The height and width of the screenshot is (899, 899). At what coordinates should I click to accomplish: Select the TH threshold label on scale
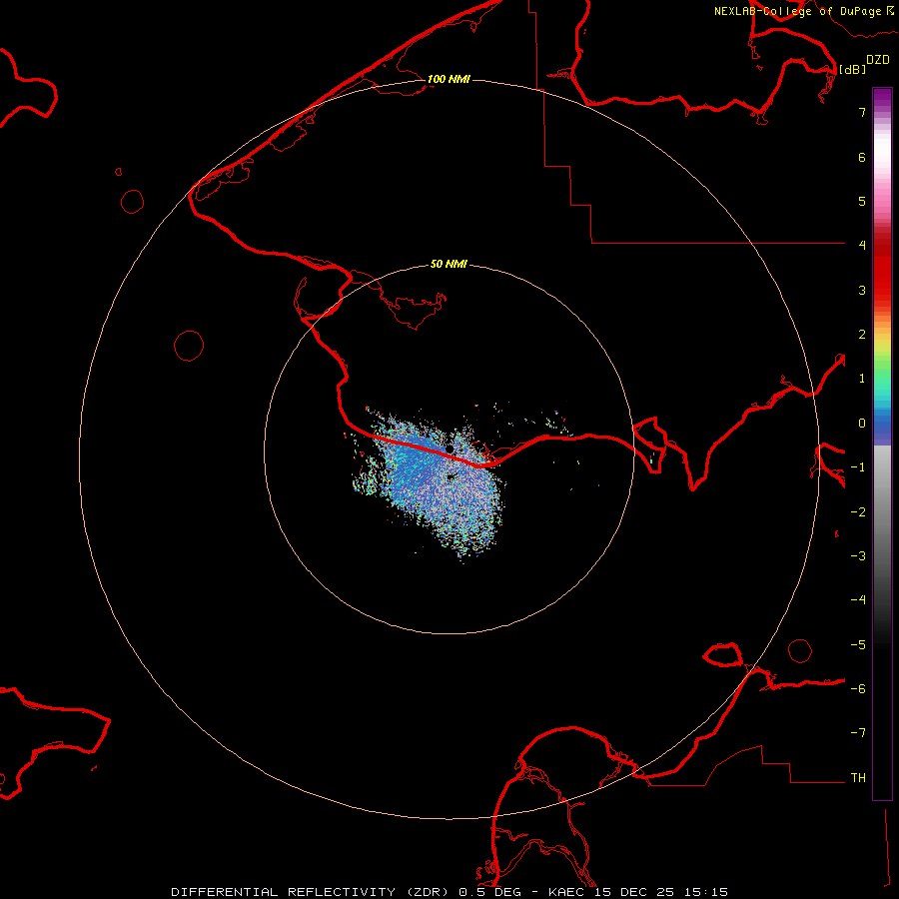858,778
